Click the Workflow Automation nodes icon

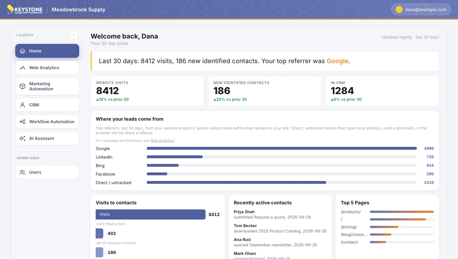coord(22,122)
